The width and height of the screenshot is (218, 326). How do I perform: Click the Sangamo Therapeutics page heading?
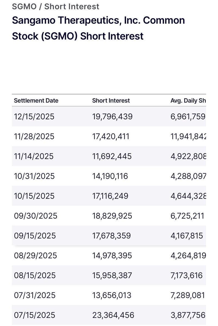point(98,28)
